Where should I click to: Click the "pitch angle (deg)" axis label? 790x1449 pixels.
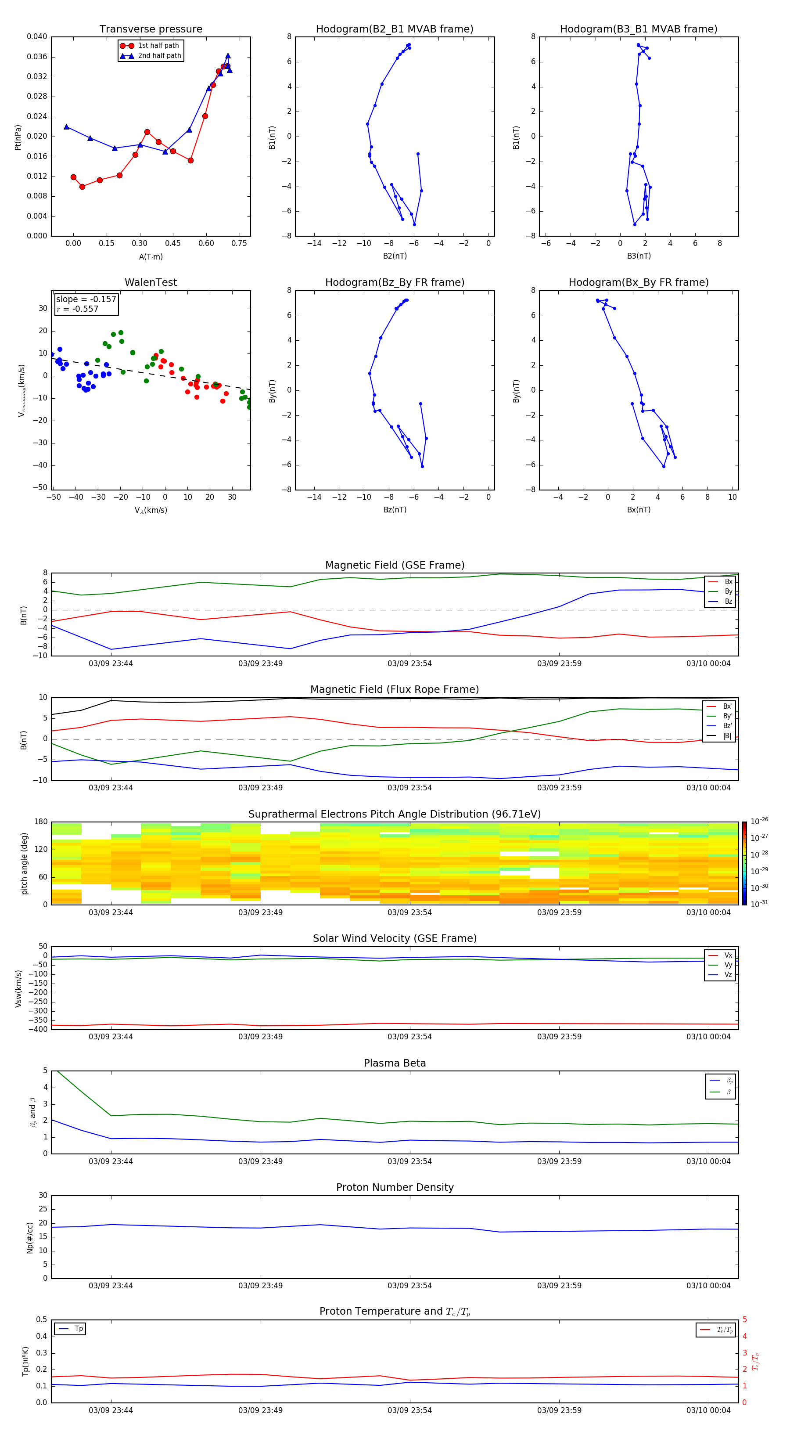tap(24, 863)
